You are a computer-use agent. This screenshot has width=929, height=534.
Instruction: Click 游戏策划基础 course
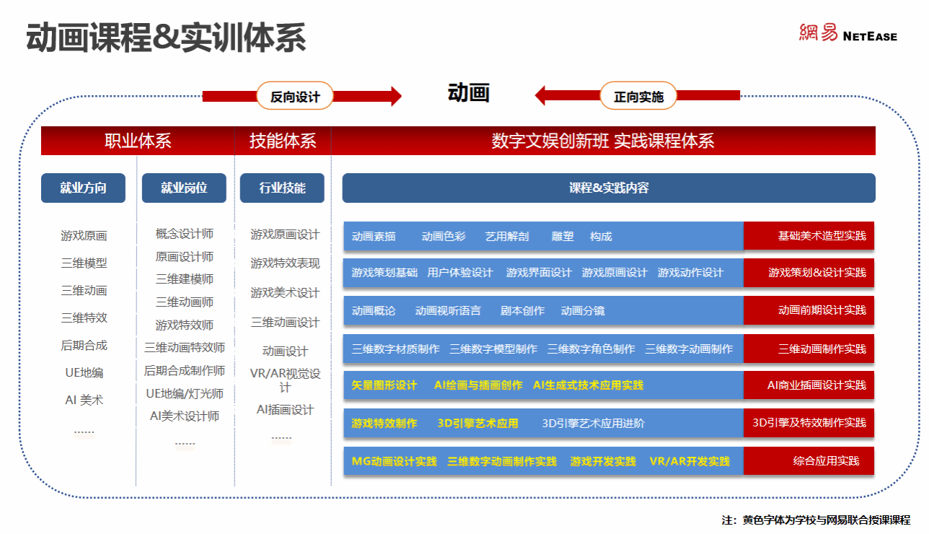pyautogui.click(x=384, y=273)
